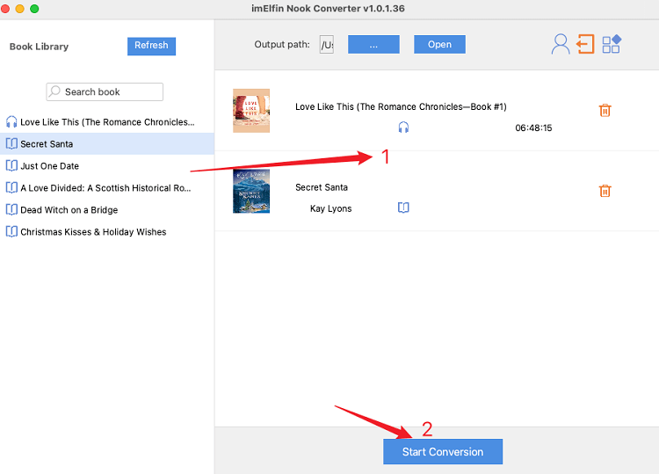The width and height of the screenshot is (659, 474).
Task: Focus the Search book field
Action: pyautogui.click(x=105, y=91)
